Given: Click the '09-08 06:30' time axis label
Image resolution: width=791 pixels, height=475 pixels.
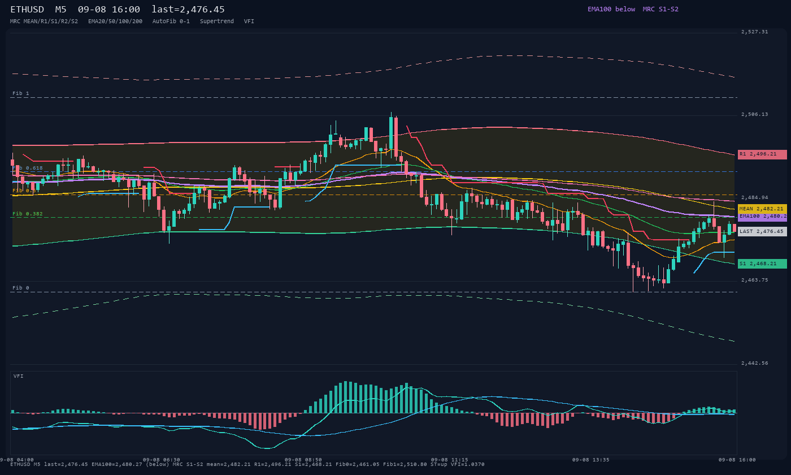Looking at the screenshot, I should tap(162, 460).
